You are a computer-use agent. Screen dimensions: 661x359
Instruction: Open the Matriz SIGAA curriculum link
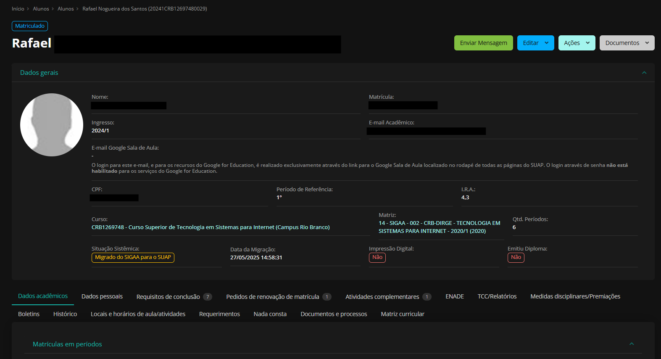point(439,227)
